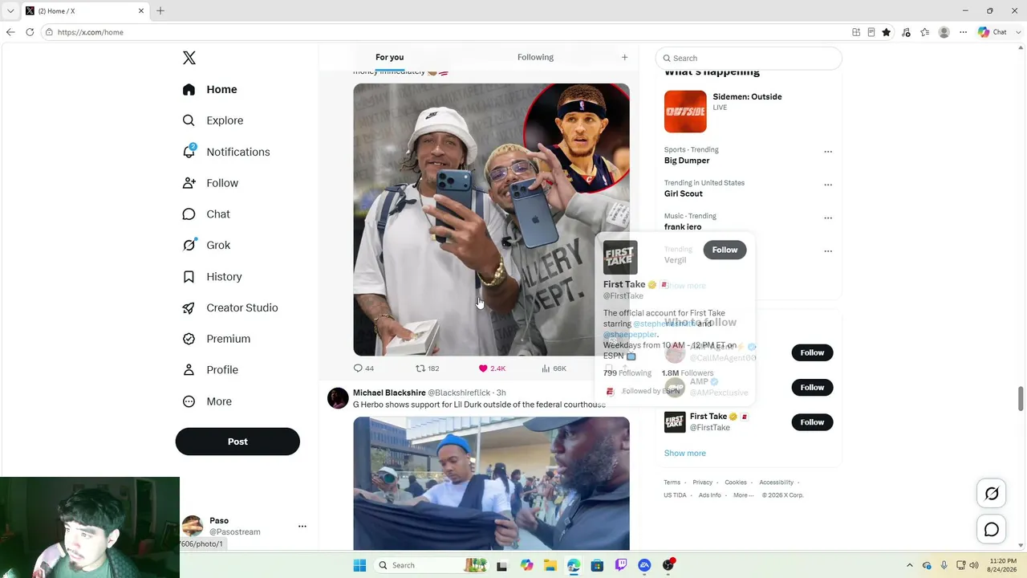Open Michael Blackshire's profile name
Screen dimensions: 1027x578
[389, 393]
